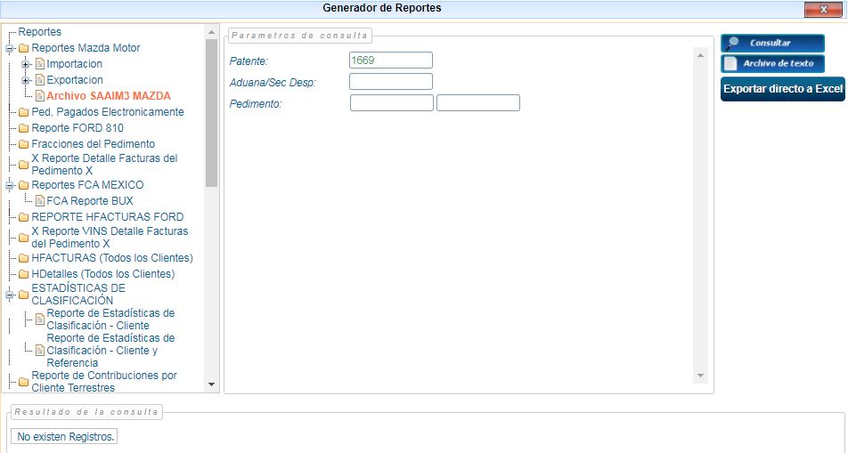
Task: Click the Patente input field
Action: (390, 60)
